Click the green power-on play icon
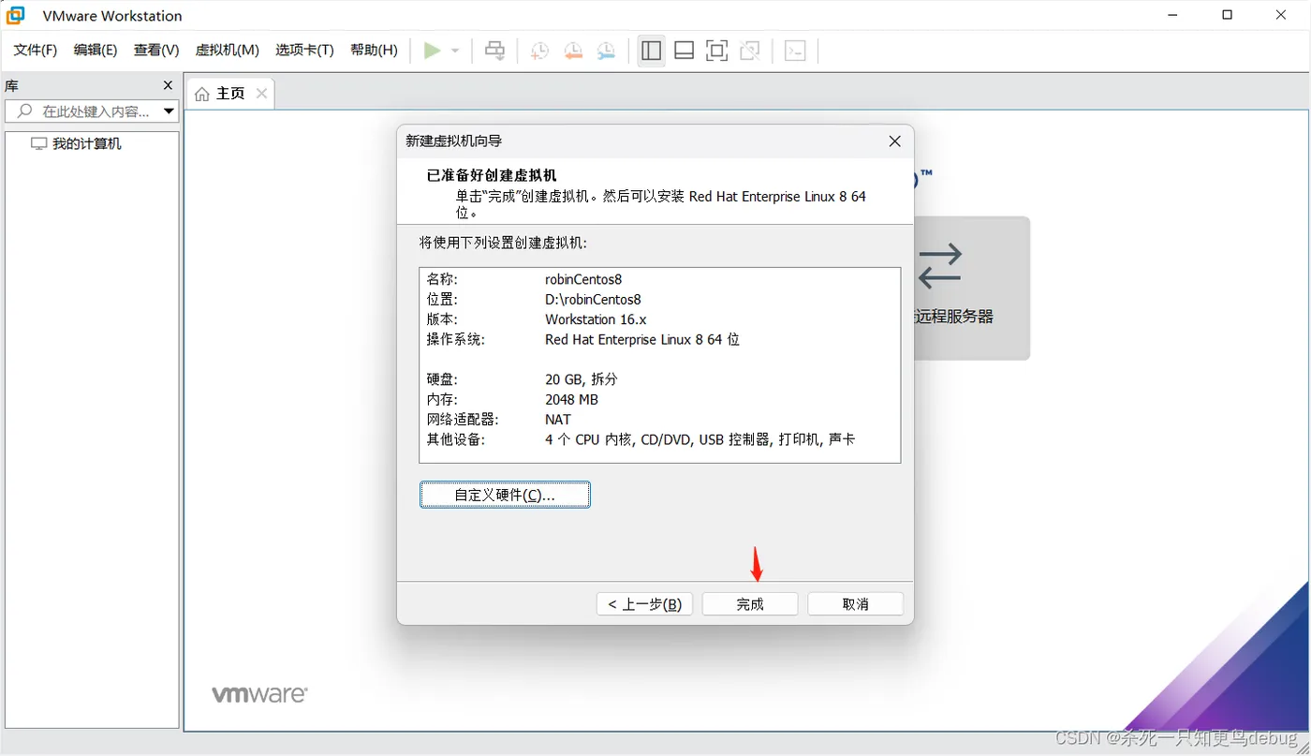The width and height of the screenshot is (1311, 756). pyautogui.click(x=432, y=51)
